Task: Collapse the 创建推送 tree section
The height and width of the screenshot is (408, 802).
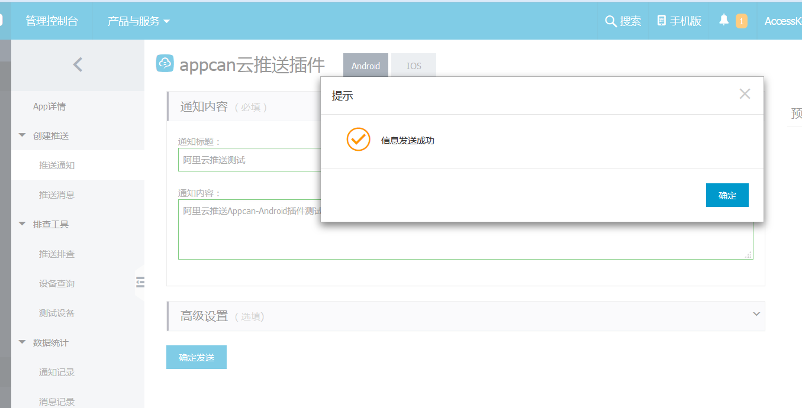Action: click(x=22, y=135)
